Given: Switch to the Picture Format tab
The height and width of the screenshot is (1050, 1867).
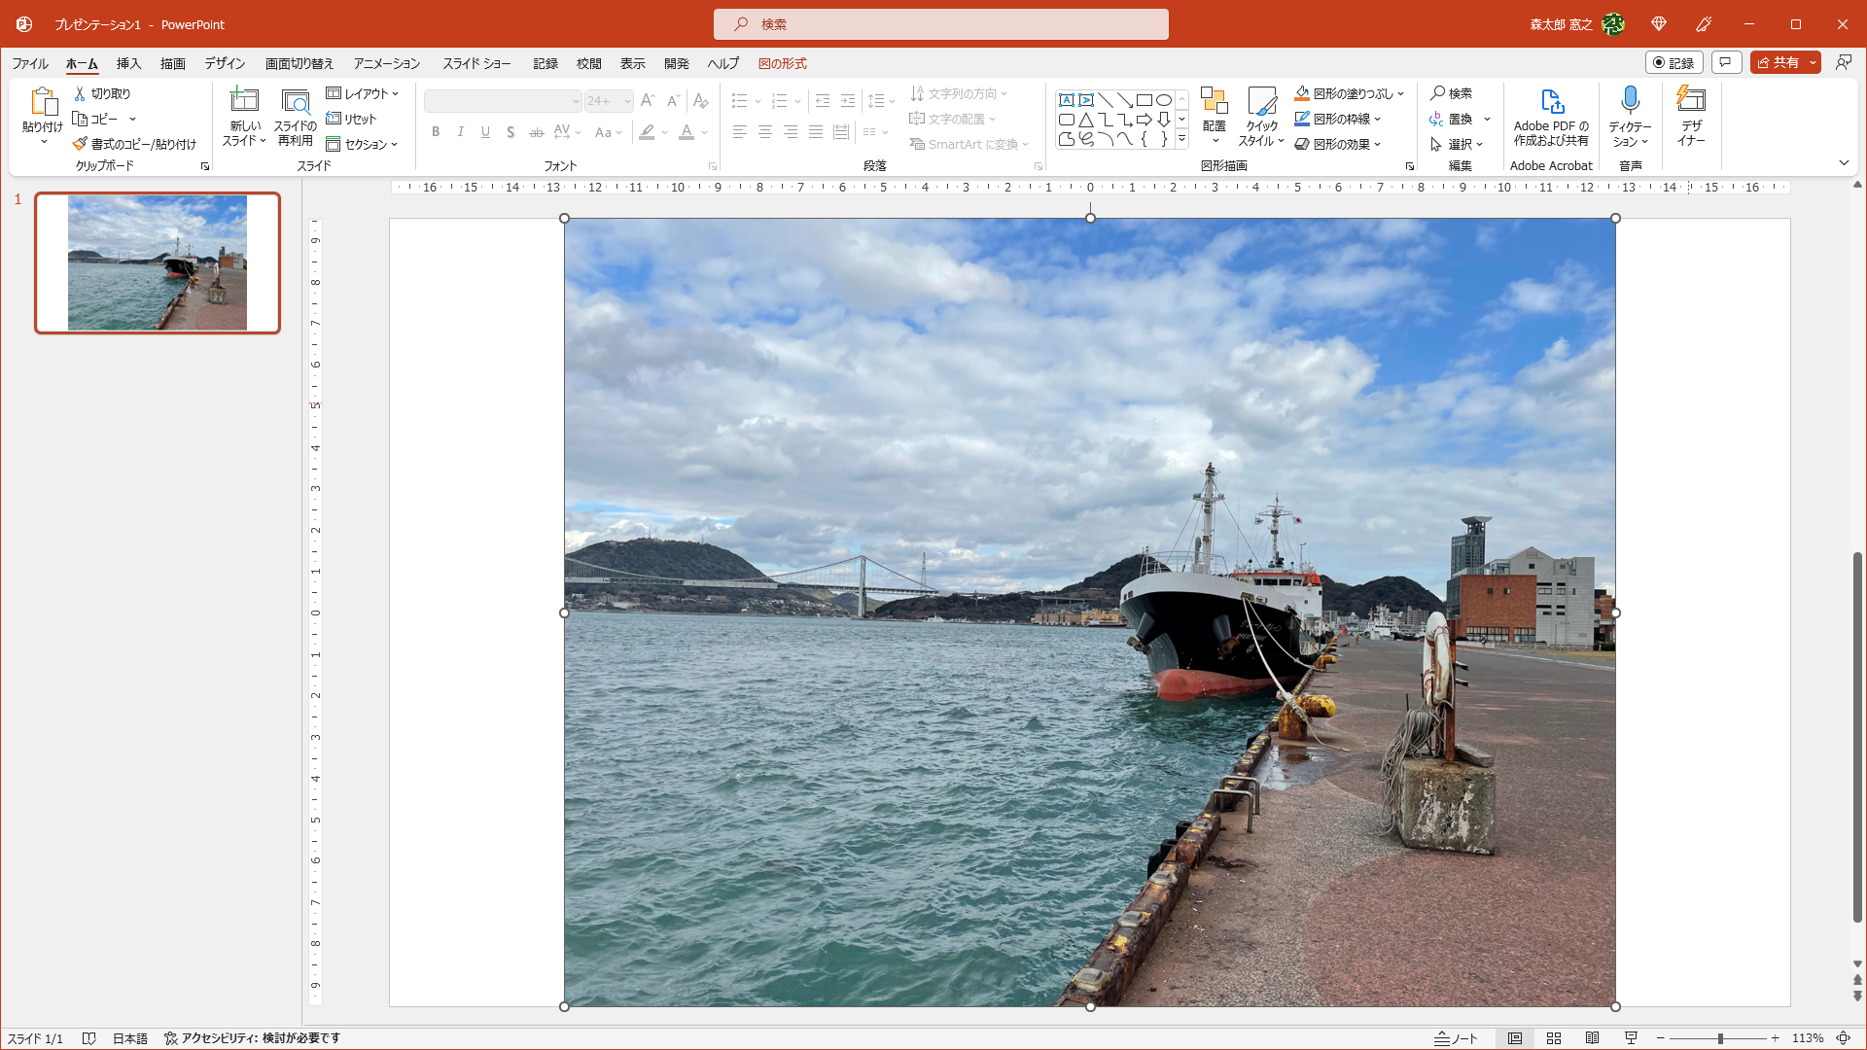Looking at the screenshot, I should click(x=782, y=63).
